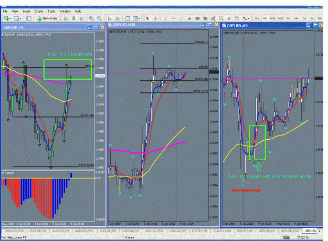Open the Indicators list icon
The image size is (328, 241).
pyautogui.click(x=128, y=18)
